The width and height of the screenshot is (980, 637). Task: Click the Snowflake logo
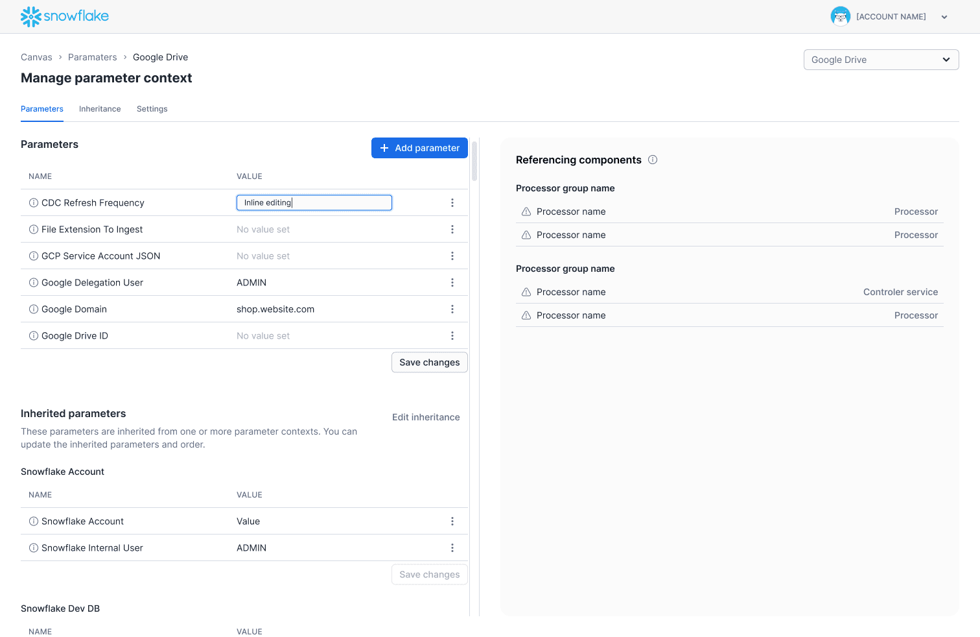(x=65, y=16)
